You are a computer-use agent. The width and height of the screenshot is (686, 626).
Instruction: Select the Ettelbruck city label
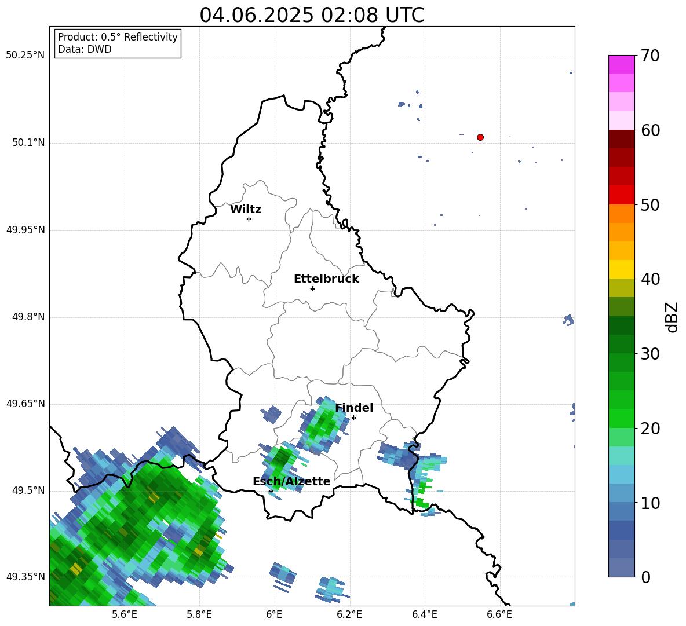coord(326,279)
